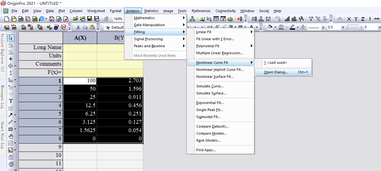Expand the Fill Color dropdown arrow
The width and height of the screenshot is (381, 171).
275,27
